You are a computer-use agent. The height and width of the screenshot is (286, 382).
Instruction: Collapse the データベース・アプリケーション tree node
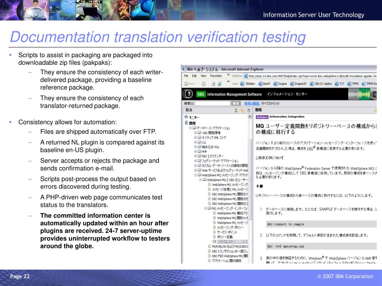[190, 128]
